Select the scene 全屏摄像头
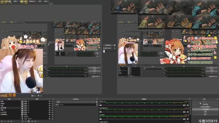This screenshot has height=123, width=219. 10,114
